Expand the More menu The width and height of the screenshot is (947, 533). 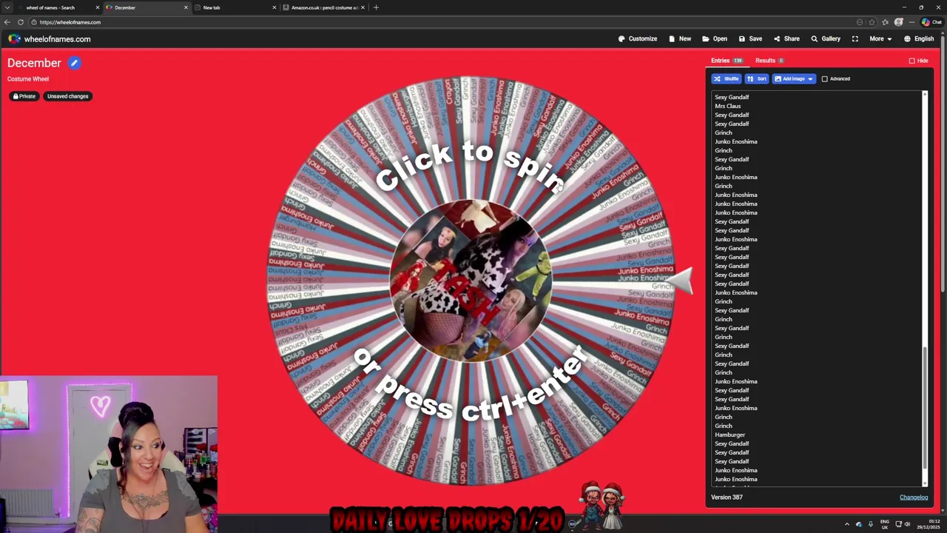tap(880, 38)
